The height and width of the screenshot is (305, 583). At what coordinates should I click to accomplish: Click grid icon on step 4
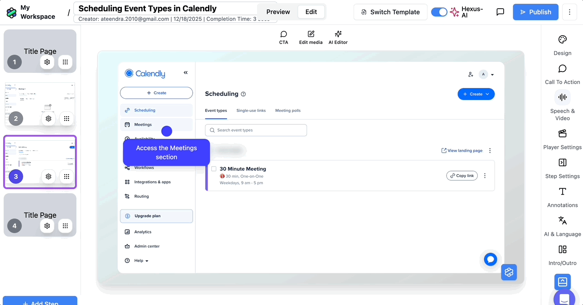coord(65,225)
